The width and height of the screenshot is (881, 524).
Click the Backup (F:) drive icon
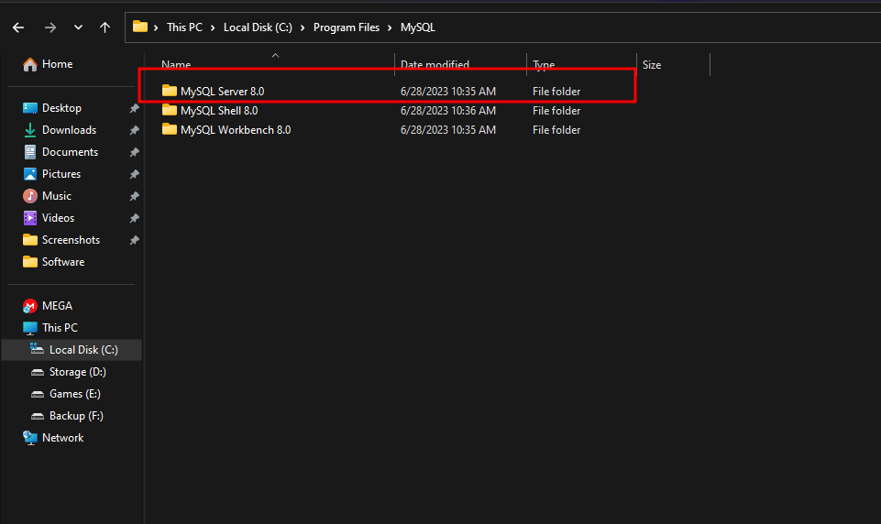[x=37, y=416]
